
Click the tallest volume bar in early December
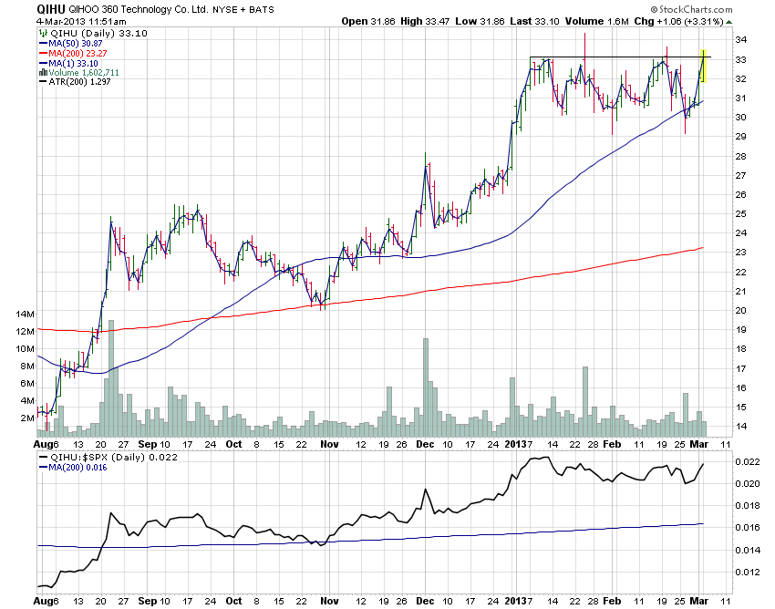point(426,388)
